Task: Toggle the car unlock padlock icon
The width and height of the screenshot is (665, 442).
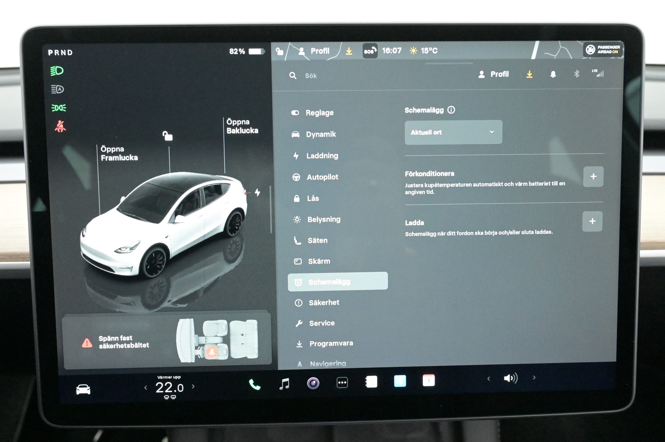Action: tap(167, 136)
